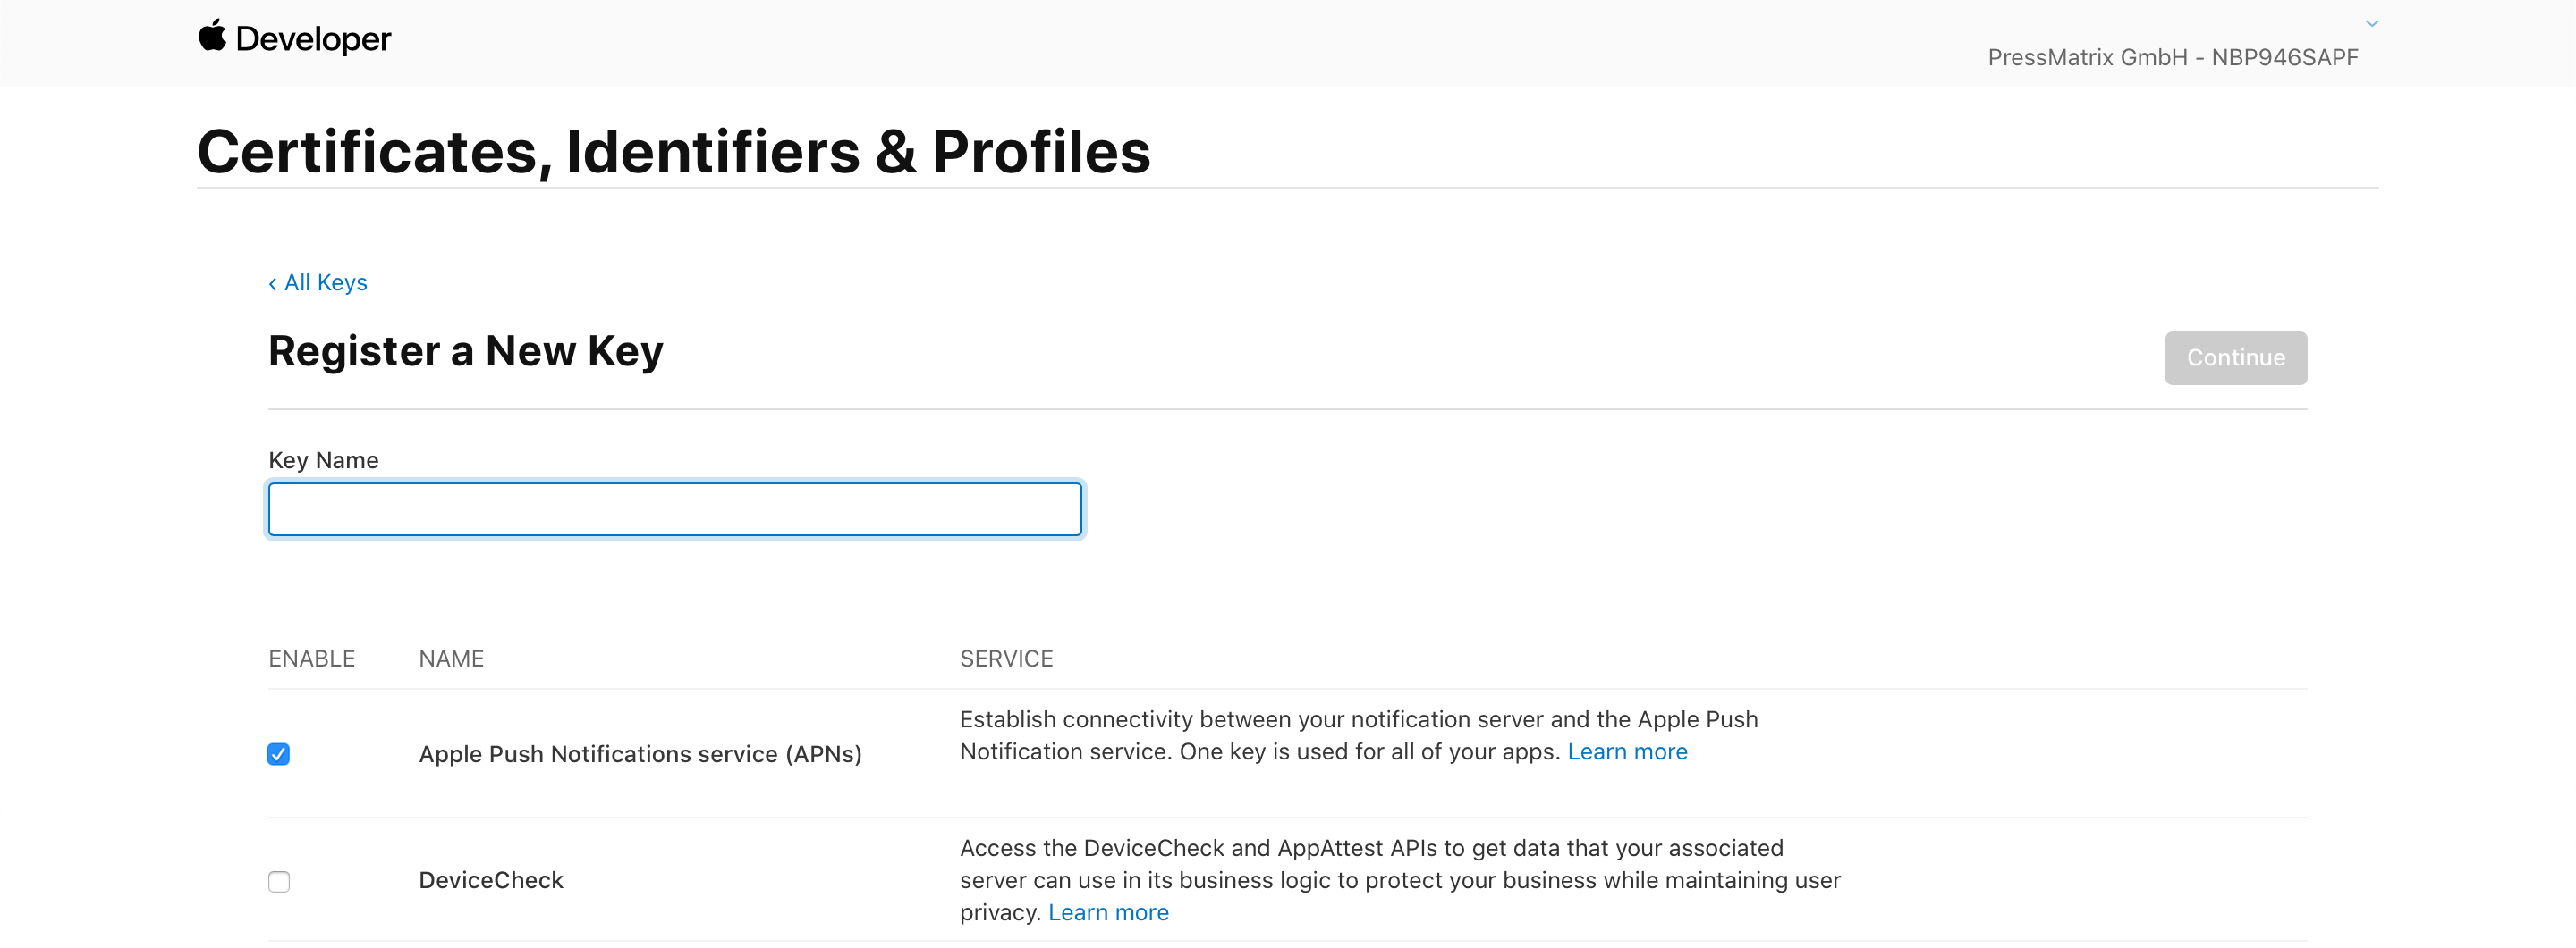
Task: Click the Certificates, Identifiers & Profiles heading
Action: 674,152
